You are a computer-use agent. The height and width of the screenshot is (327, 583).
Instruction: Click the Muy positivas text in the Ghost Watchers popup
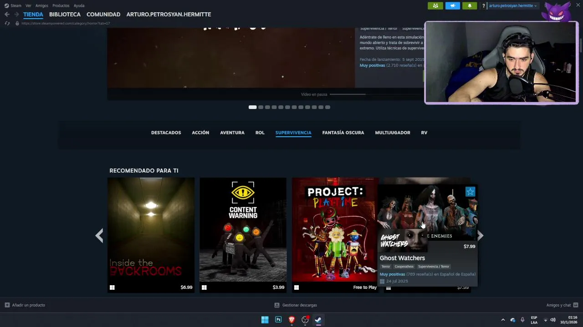(392, 274)
